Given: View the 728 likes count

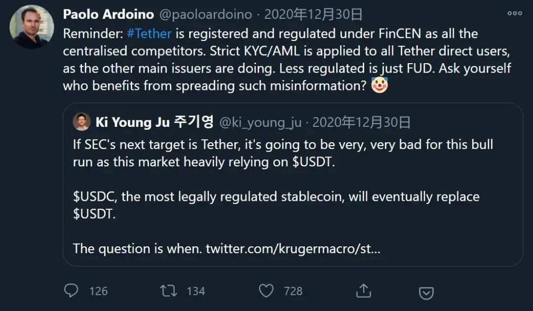Looking at the screenshot, I should tap(293, 291).
